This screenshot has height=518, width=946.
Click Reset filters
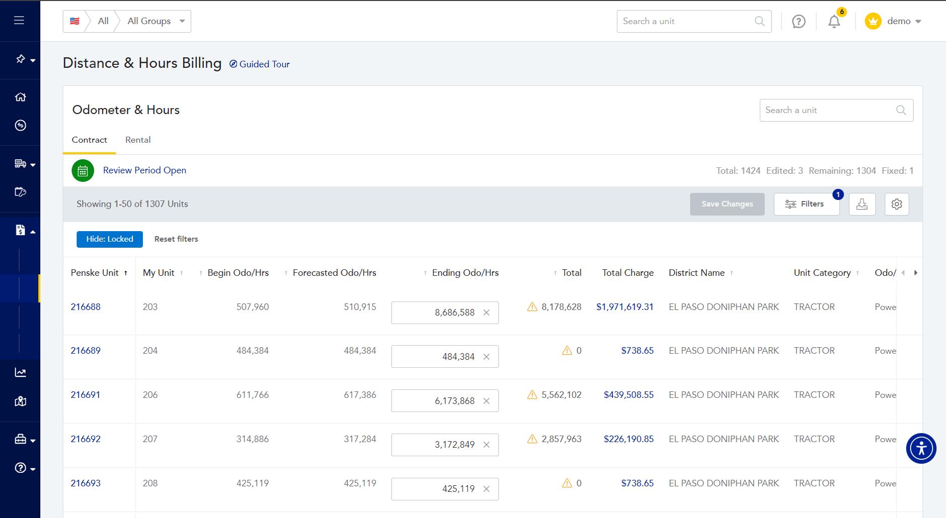[176, 239]
